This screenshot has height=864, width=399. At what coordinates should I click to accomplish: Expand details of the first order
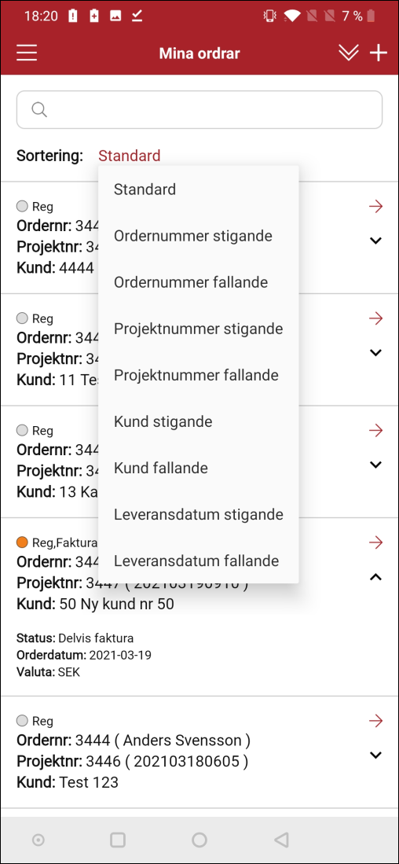point(376,241)
